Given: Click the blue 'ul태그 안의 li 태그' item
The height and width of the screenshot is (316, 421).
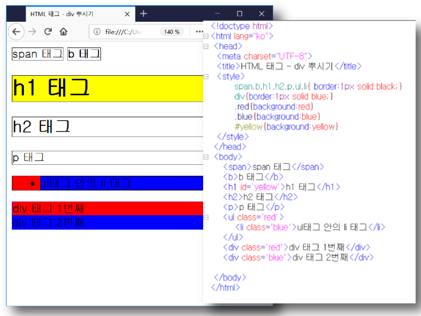Looking at the screenshot, I should point(122,183).
